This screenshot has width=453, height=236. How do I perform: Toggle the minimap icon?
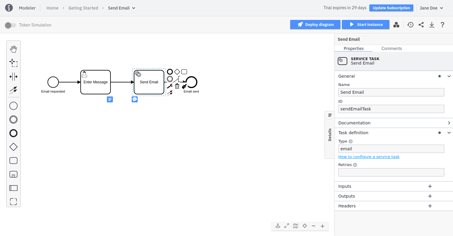coord(296,226)
